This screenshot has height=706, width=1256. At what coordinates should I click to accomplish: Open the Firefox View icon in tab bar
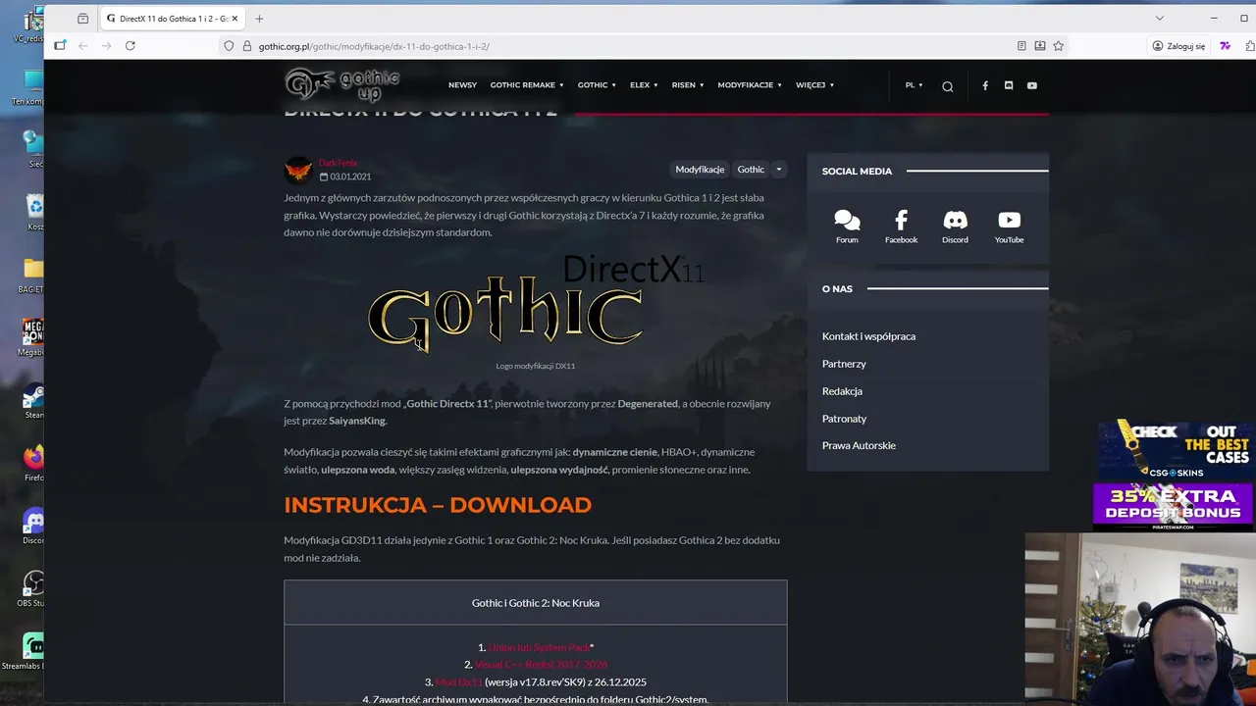coord(82,19)
